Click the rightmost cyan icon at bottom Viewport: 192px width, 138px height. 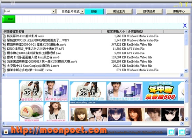pos(182,132)
